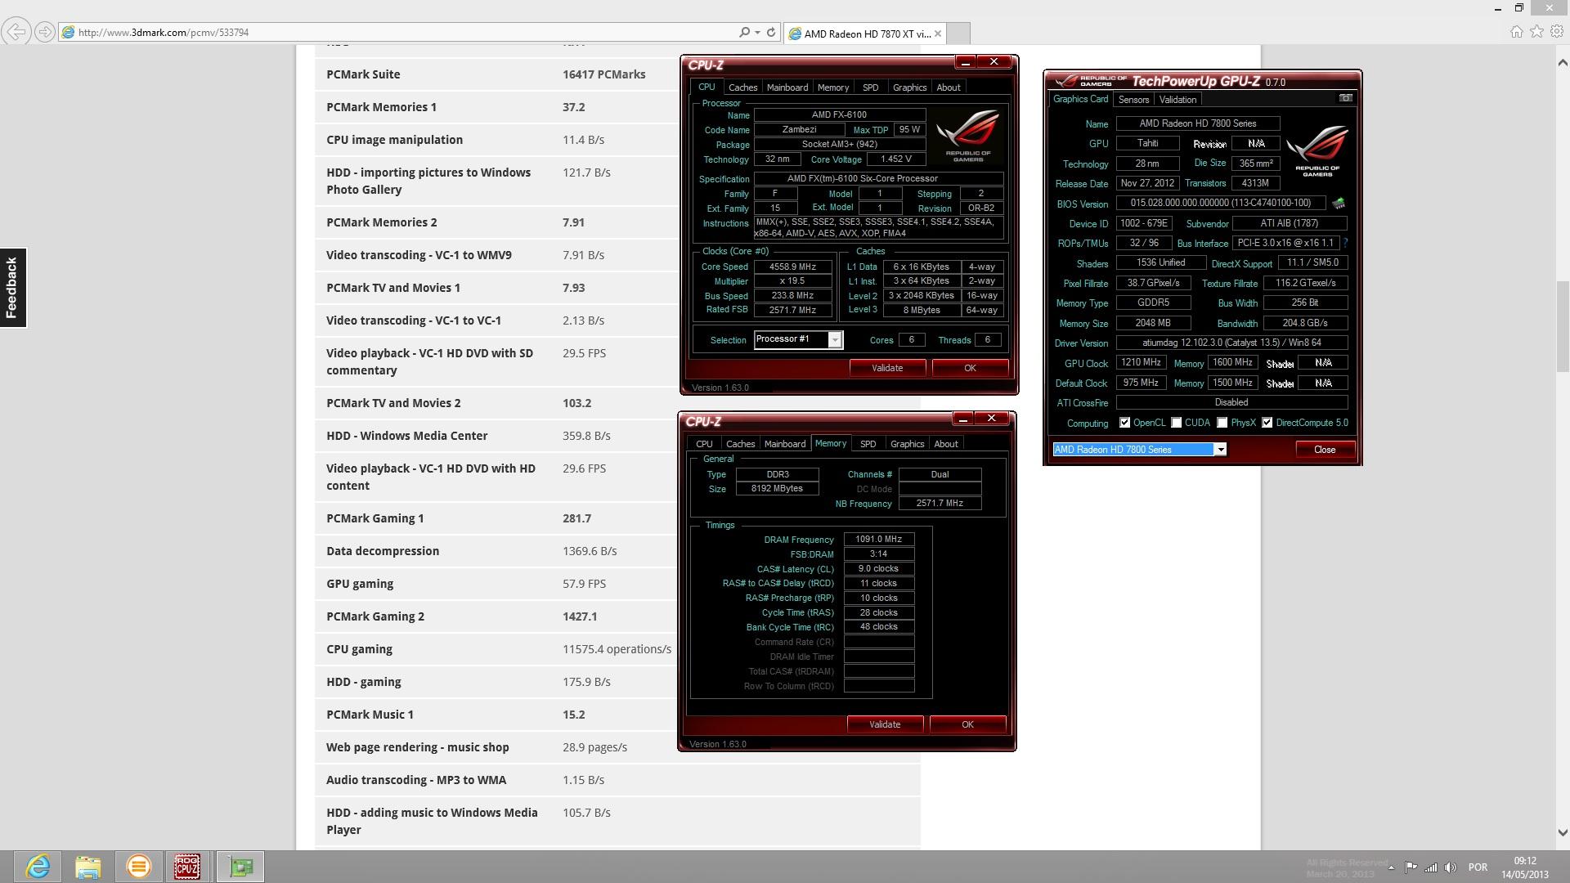Click the browser back arrow icon
Image resolution: width=1570 pixels, height=883 pixels.
pos(16,32)
